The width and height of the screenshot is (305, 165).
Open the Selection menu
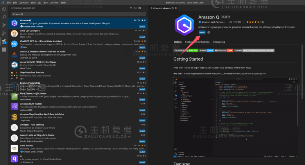[x=24, y=2]
